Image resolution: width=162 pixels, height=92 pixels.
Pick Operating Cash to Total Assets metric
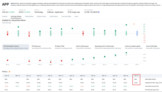[108, 47]
